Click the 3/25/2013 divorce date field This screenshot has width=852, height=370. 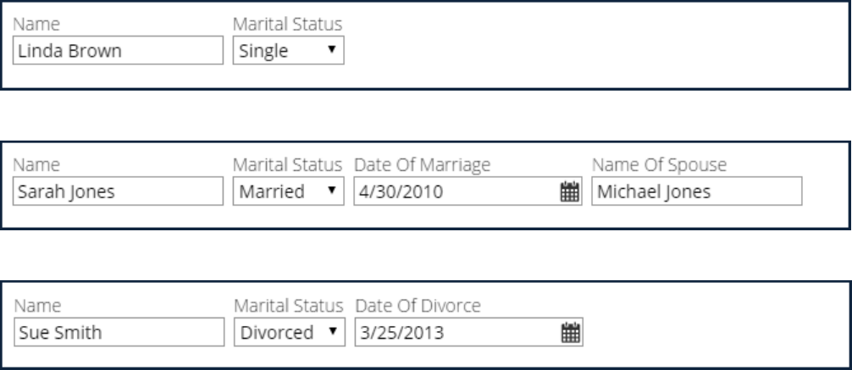456,333
